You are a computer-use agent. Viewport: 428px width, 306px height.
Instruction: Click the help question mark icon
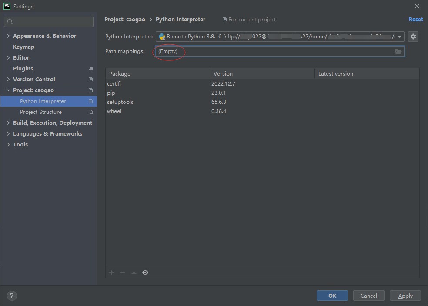click(12, 296)
